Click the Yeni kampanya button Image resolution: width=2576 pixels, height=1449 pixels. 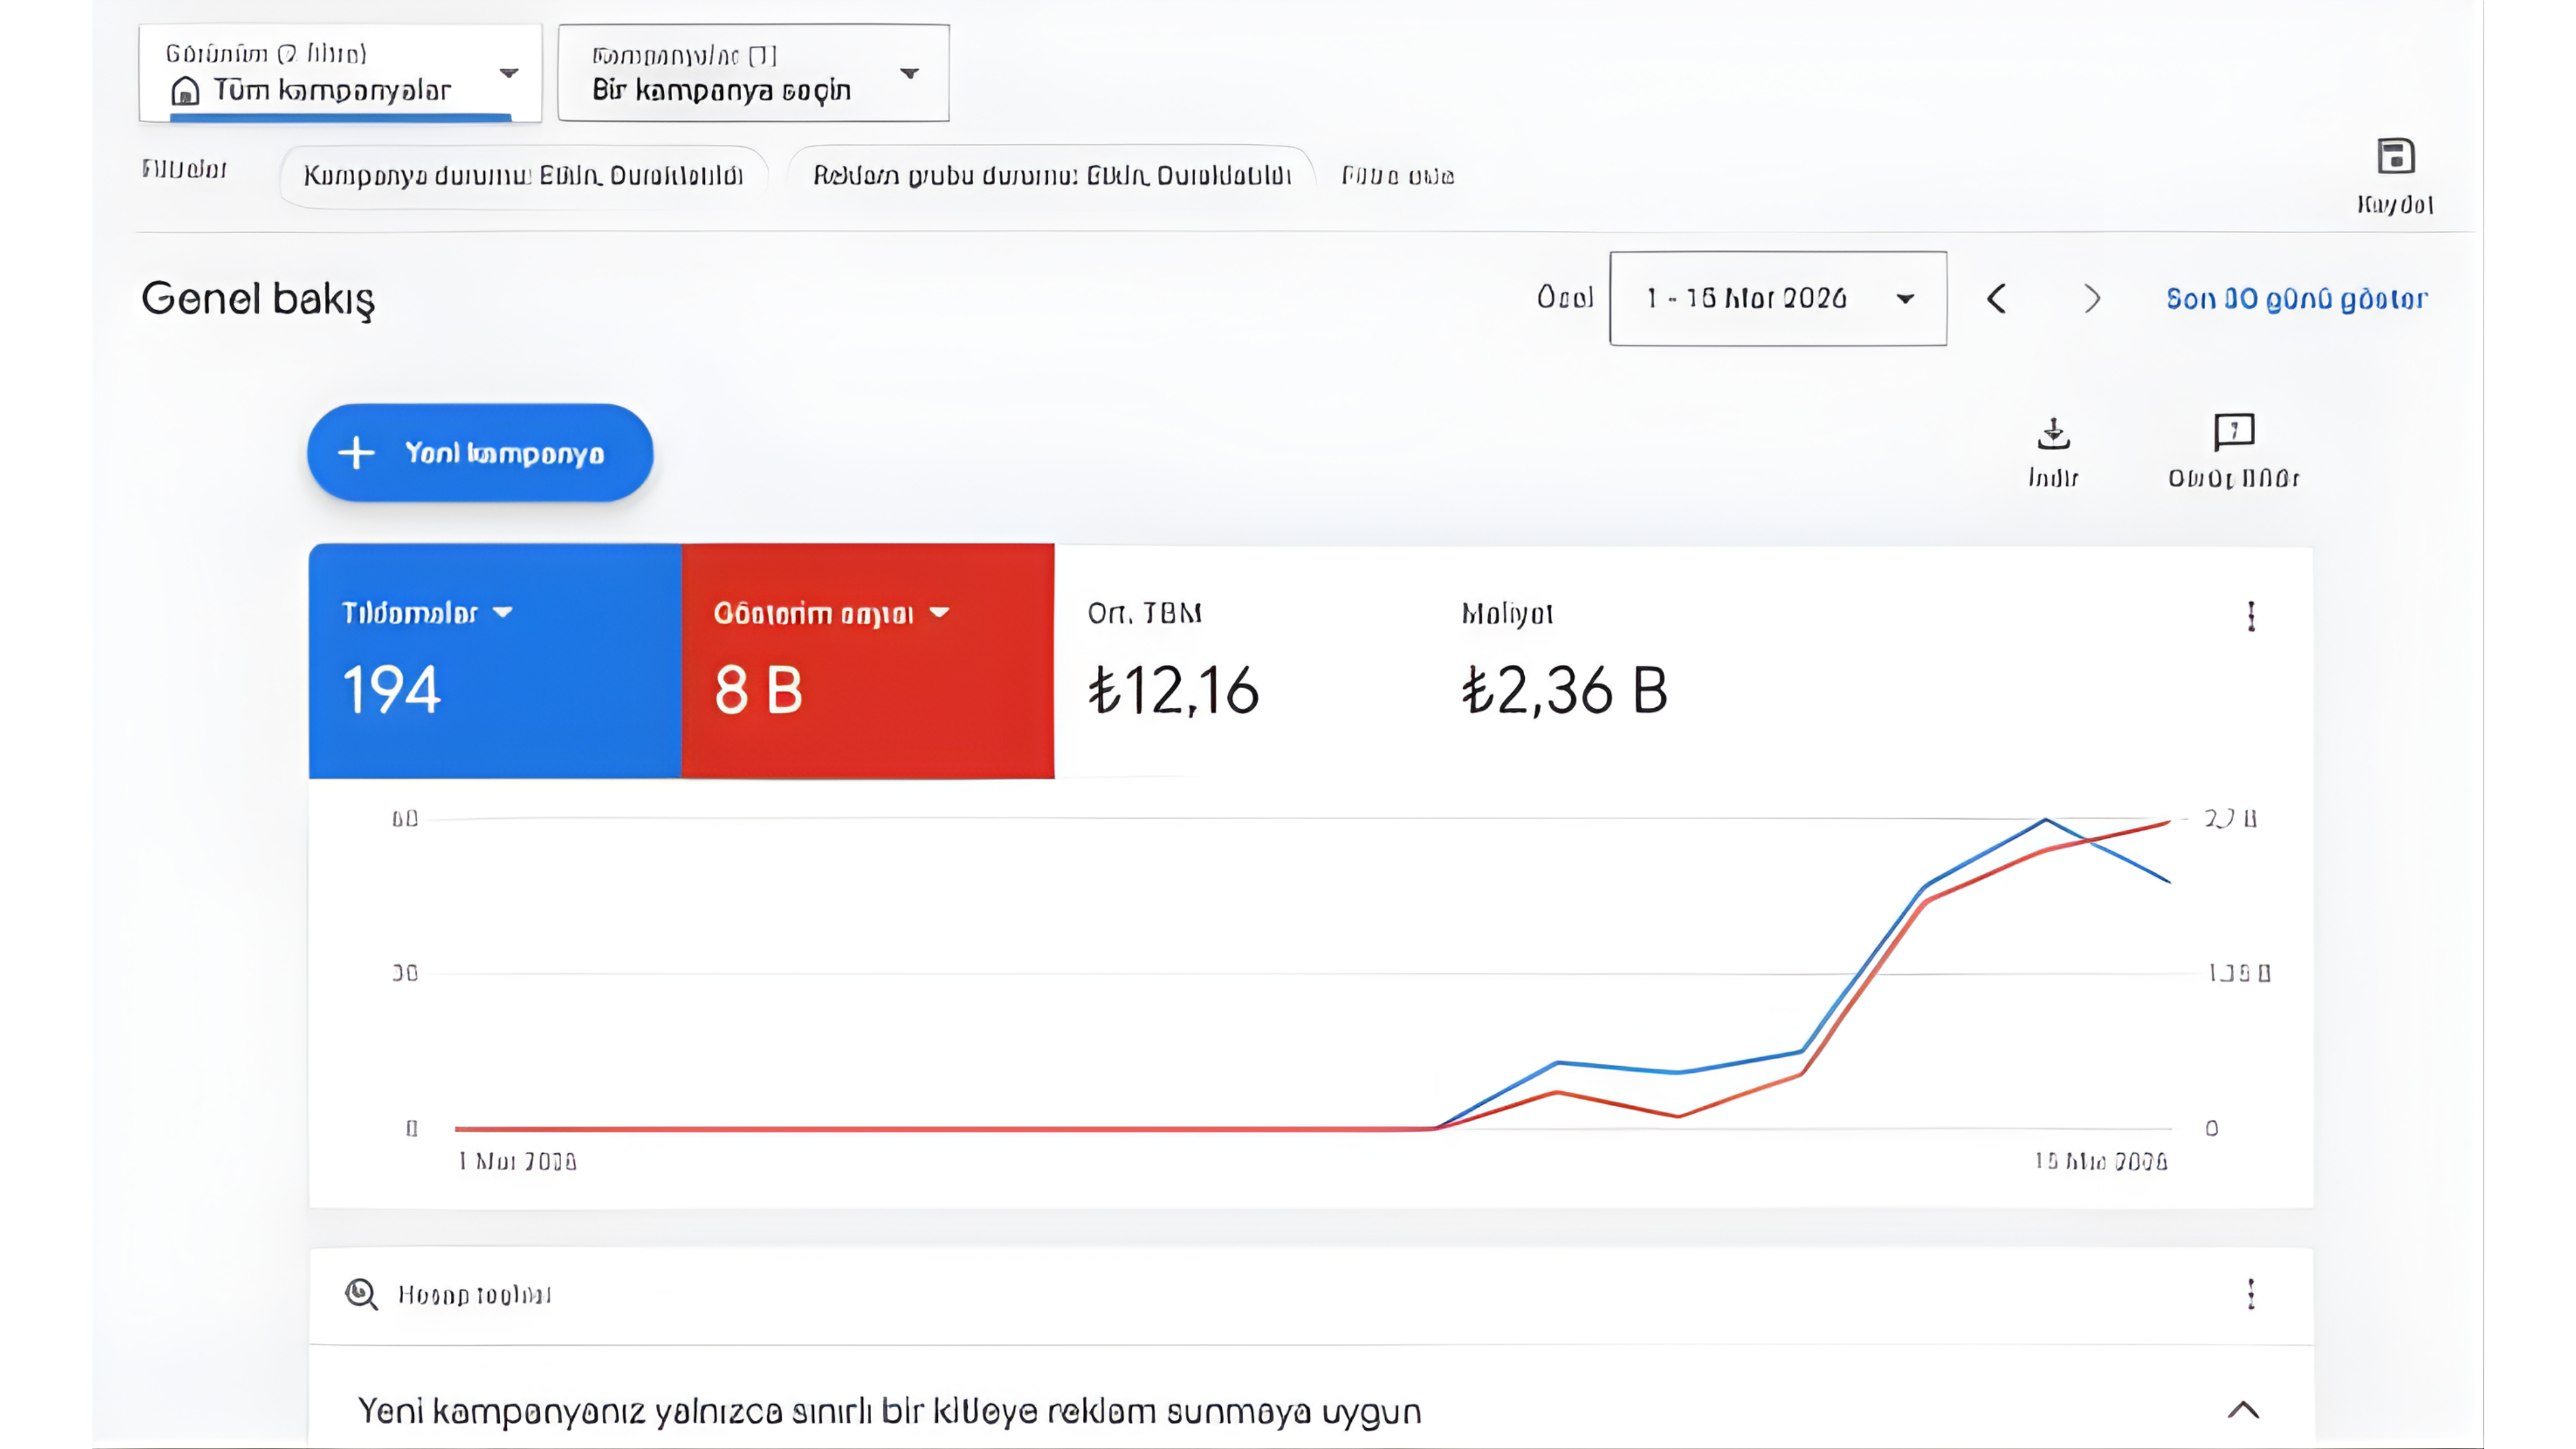[x=480, y=453]
